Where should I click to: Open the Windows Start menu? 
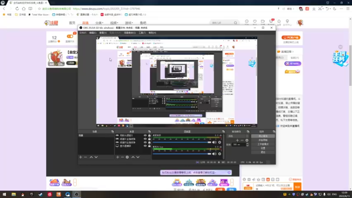point(4,194)
